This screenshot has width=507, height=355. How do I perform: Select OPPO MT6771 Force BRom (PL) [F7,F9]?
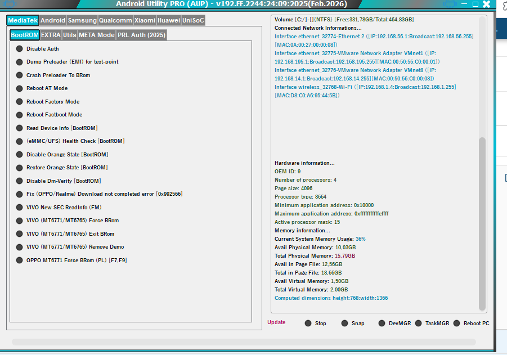click(x=71, y=260)
